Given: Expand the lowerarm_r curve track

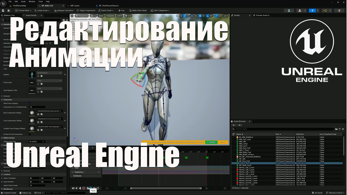Looking at the screenshot, I should click(x=73, y=172).
